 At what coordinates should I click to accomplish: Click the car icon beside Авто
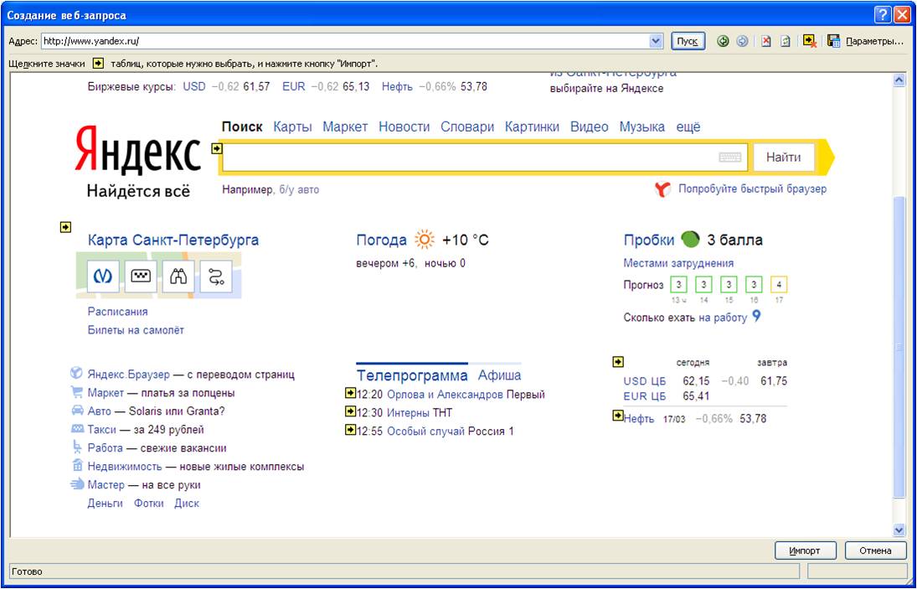[x=76, y=410]
